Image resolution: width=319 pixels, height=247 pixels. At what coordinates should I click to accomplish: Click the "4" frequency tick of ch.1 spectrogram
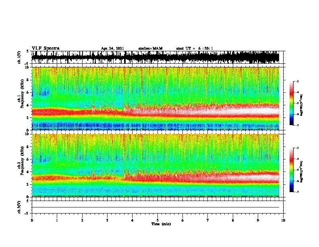(x=28, y=105)
